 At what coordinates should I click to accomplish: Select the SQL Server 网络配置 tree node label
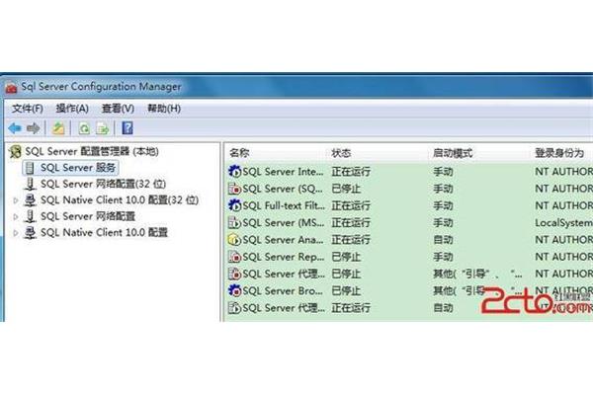pyautogui.click(x=88, y=216)
